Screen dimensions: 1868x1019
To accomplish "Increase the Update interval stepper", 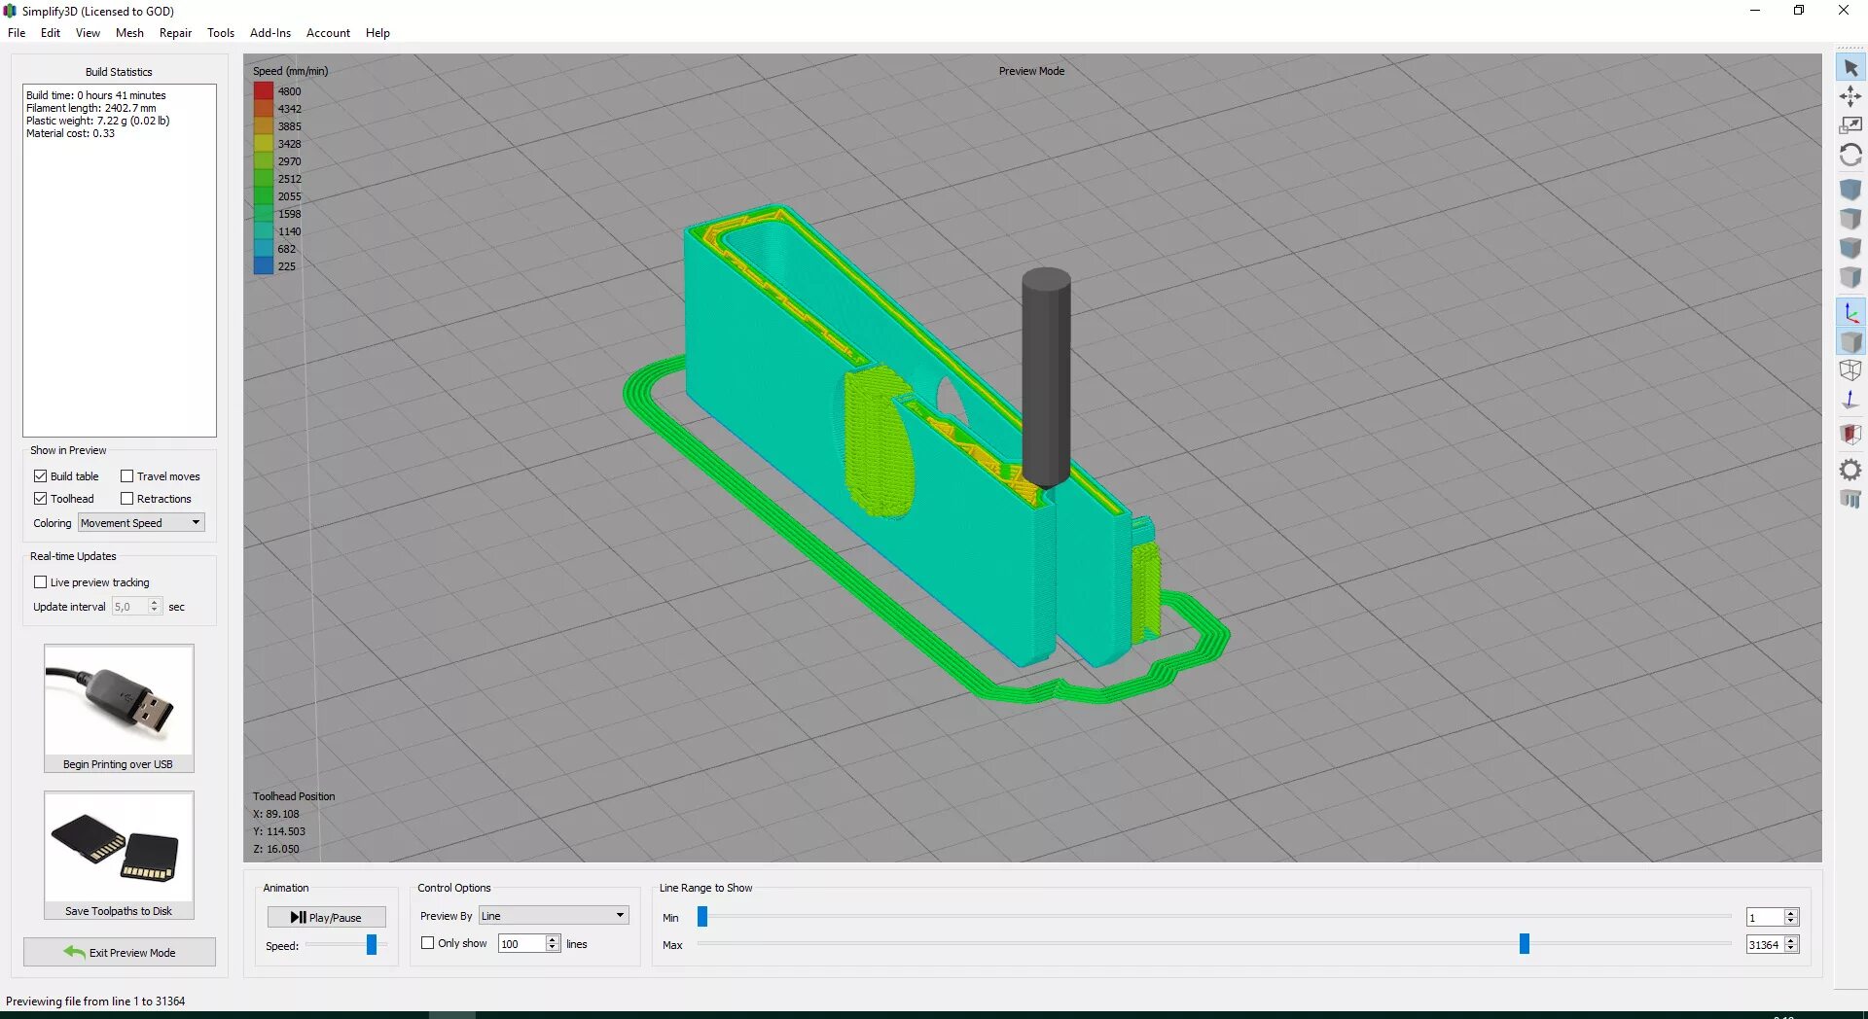I will (154, 602).
